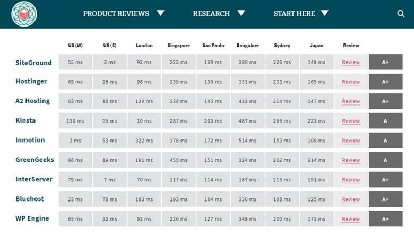
Task: Click the London column header
Action: click(x=144, y=46)
